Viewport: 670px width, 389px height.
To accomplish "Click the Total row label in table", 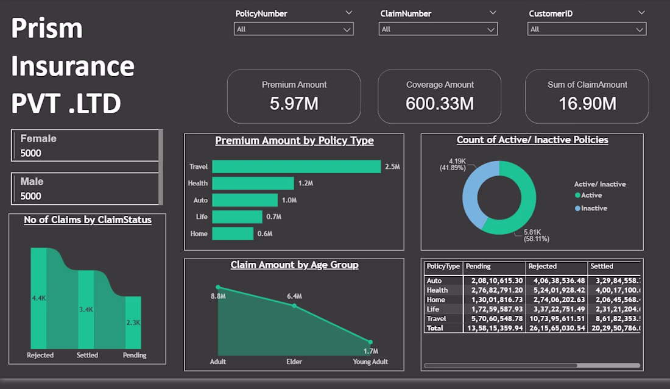I will tap(435, 328).
